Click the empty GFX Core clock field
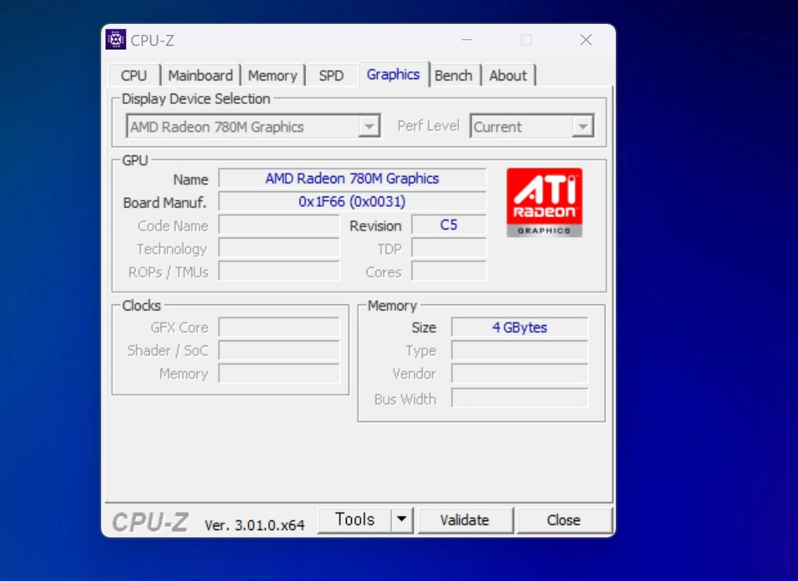Image resolution: width=798 pixels, height=581 pixels. (279, 328)
